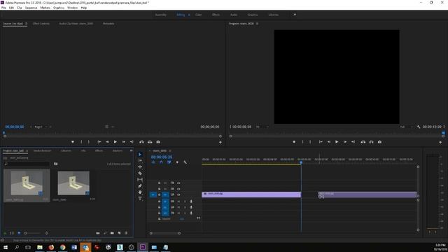Delete selected item with trash icon

coord(126,233)
